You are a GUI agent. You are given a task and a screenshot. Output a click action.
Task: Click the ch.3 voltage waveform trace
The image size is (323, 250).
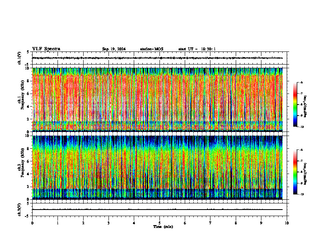(157, 210)
